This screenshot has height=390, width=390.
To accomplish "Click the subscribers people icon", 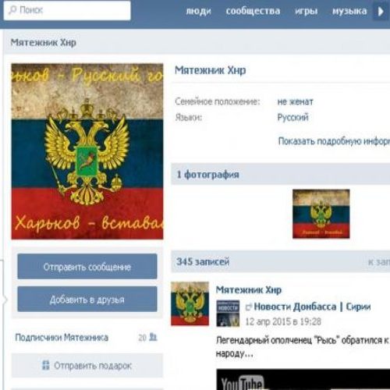I will point(154,337).
